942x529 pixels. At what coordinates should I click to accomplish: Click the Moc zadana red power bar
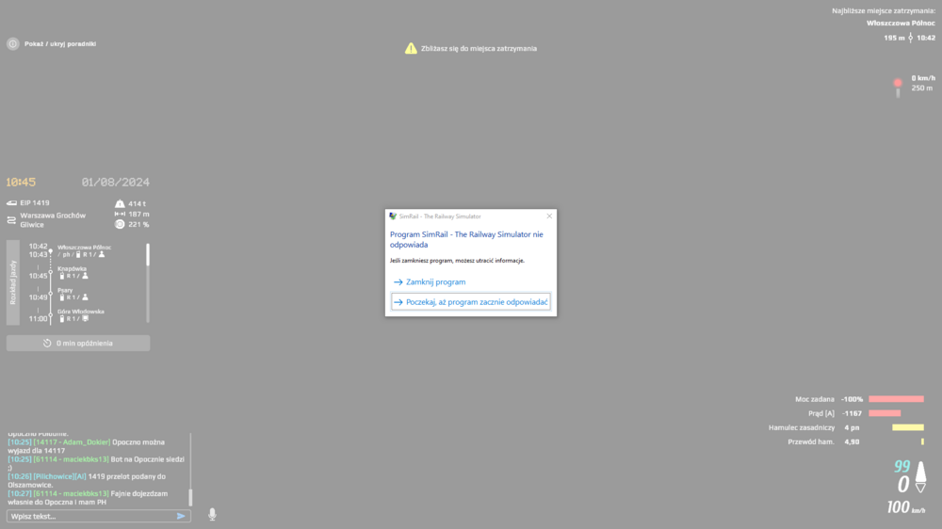click(897, 399)
